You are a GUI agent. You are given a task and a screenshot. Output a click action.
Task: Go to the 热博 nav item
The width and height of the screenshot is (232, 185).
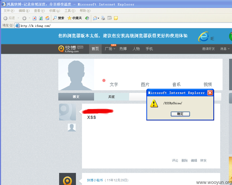123,49
